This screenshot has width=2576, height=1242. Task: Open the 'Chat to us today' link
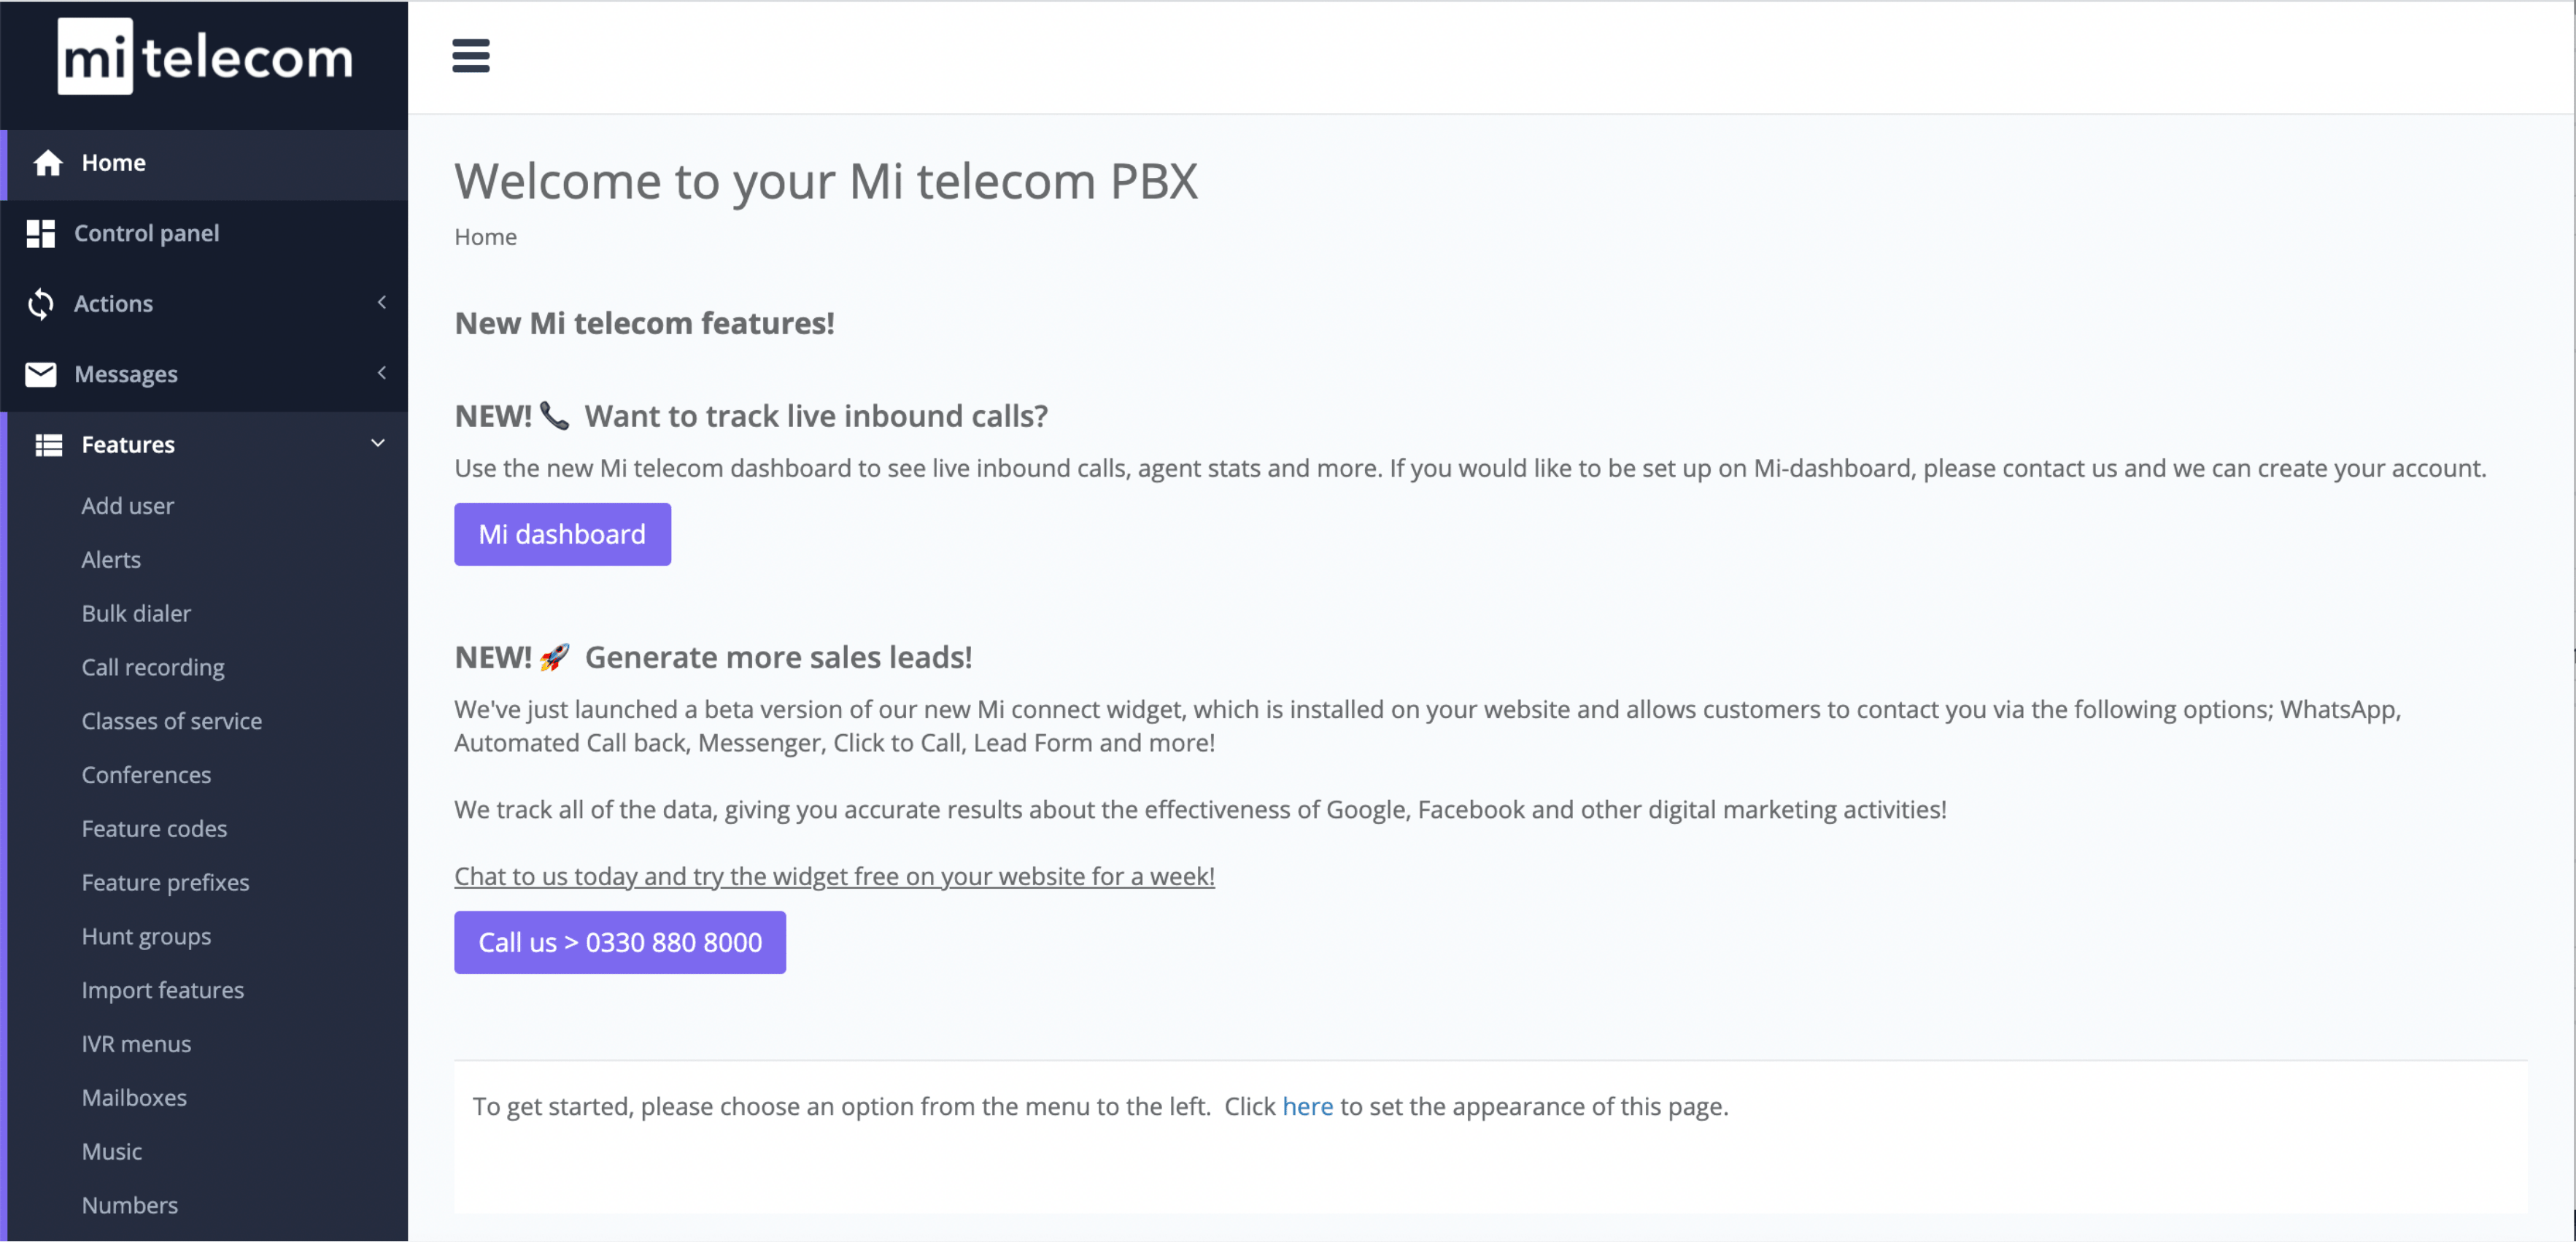pos(834,876)
